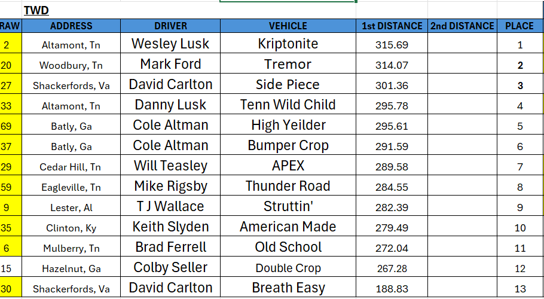
Task: Click the Struttin' vehicle cell
Action: coord(288,206)
